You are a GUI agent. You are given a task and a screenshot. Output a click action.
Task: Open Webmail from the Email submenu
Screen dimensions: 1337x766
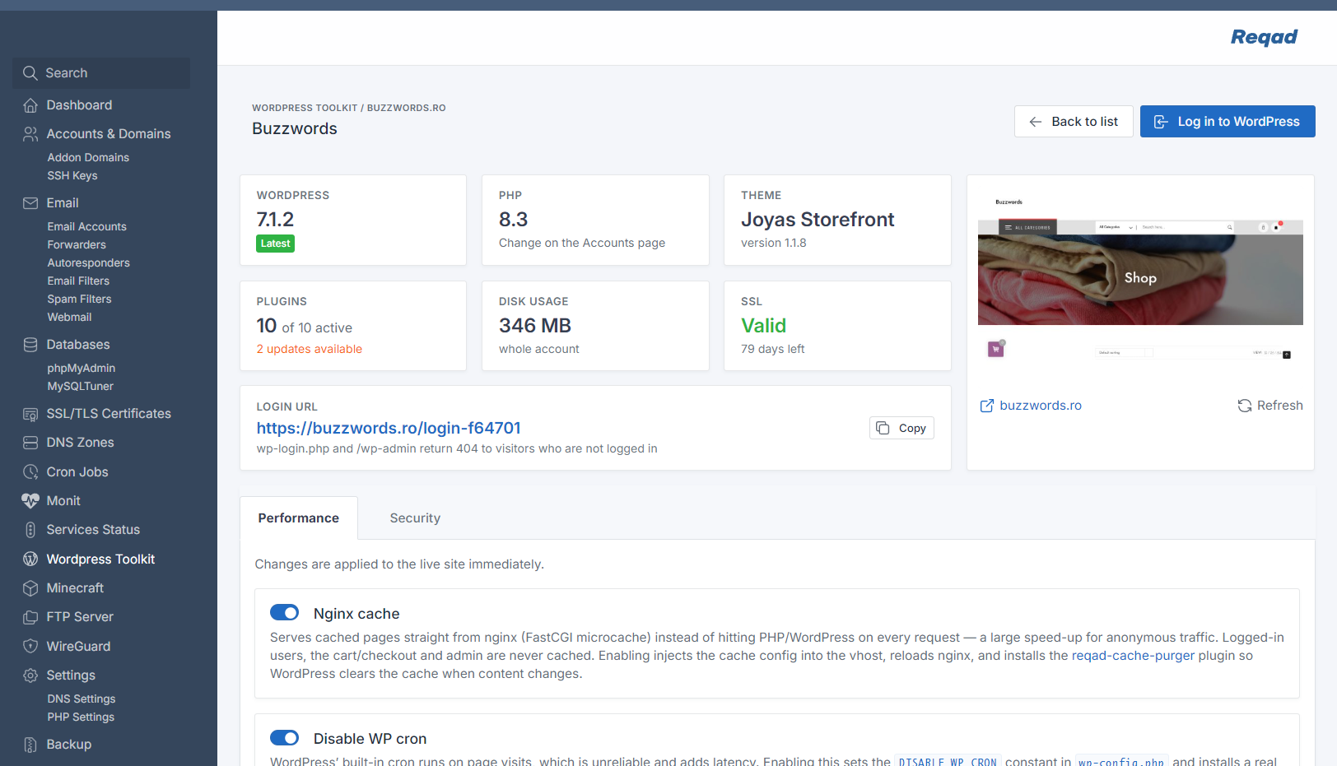tap(69, 318)
